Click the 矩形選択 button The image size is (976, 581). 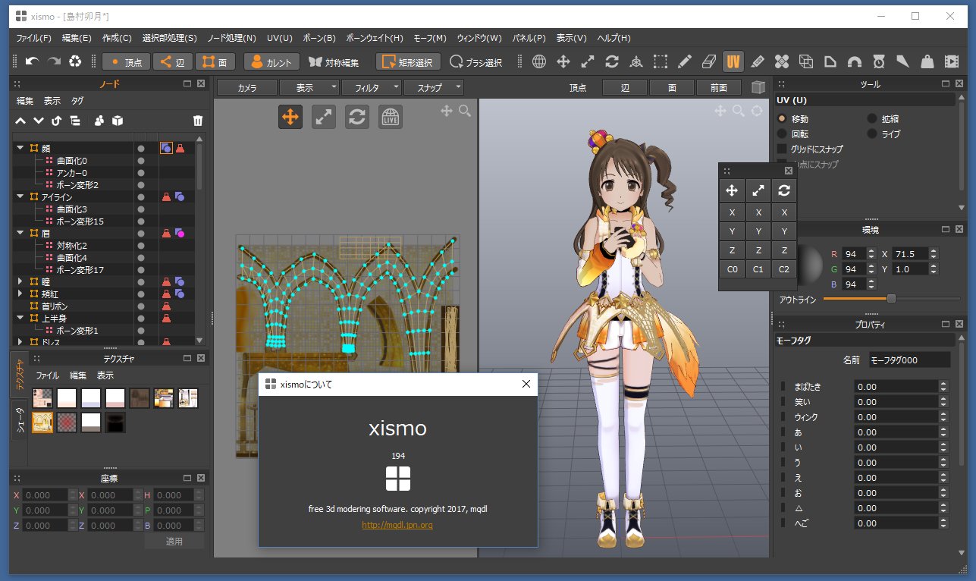pyautogui.click(x=409, y=62)
